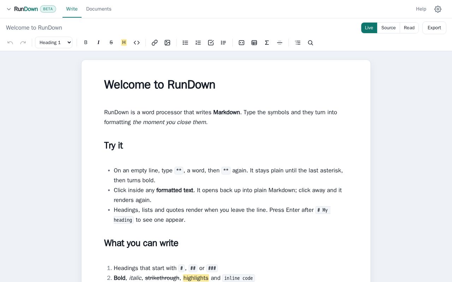Click the highlighted word 'highlights'
This screenshot has height=282, width=452.
click(x=196, y=278)
